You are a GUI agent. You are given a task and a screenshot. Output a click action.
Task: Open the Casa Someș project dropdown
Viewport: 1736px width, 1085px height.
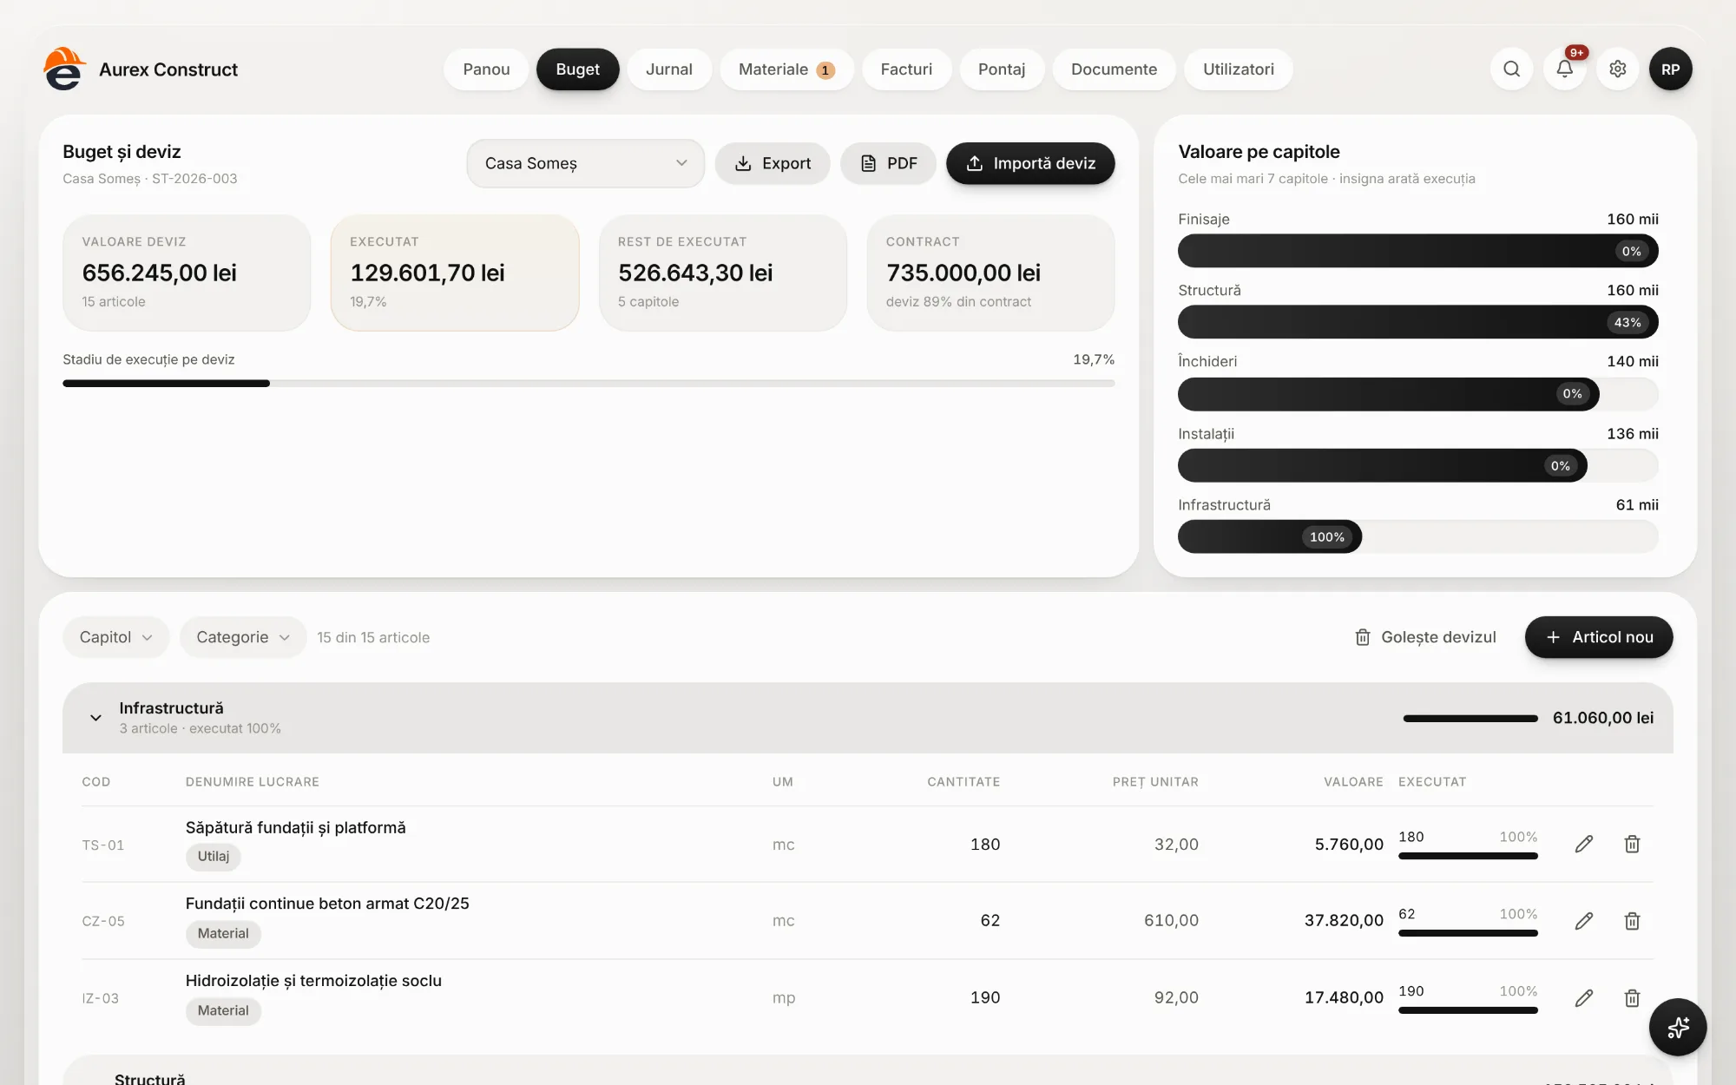pos(585,163)
